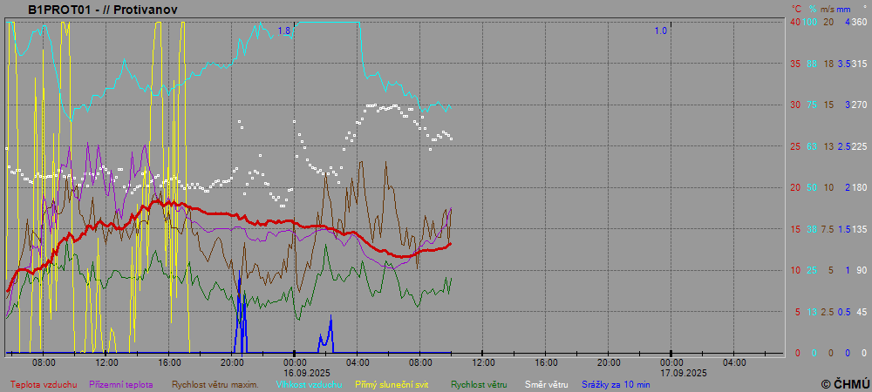Click the Přízemní teplota legend label
Image resolution: width=872 pixels, height=392 pixels.
tap(121, 384)
